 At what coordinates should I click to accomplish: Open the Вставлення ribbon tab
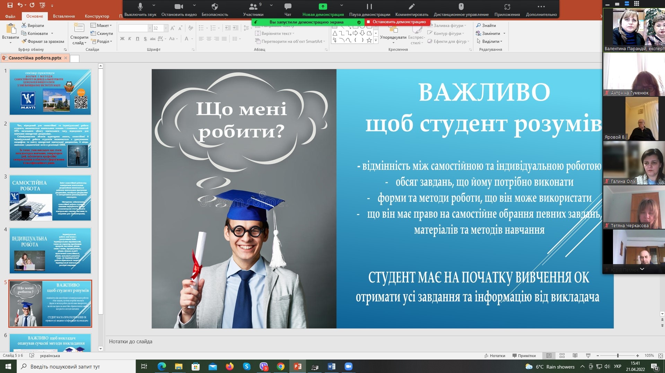[x=64, y=16]
